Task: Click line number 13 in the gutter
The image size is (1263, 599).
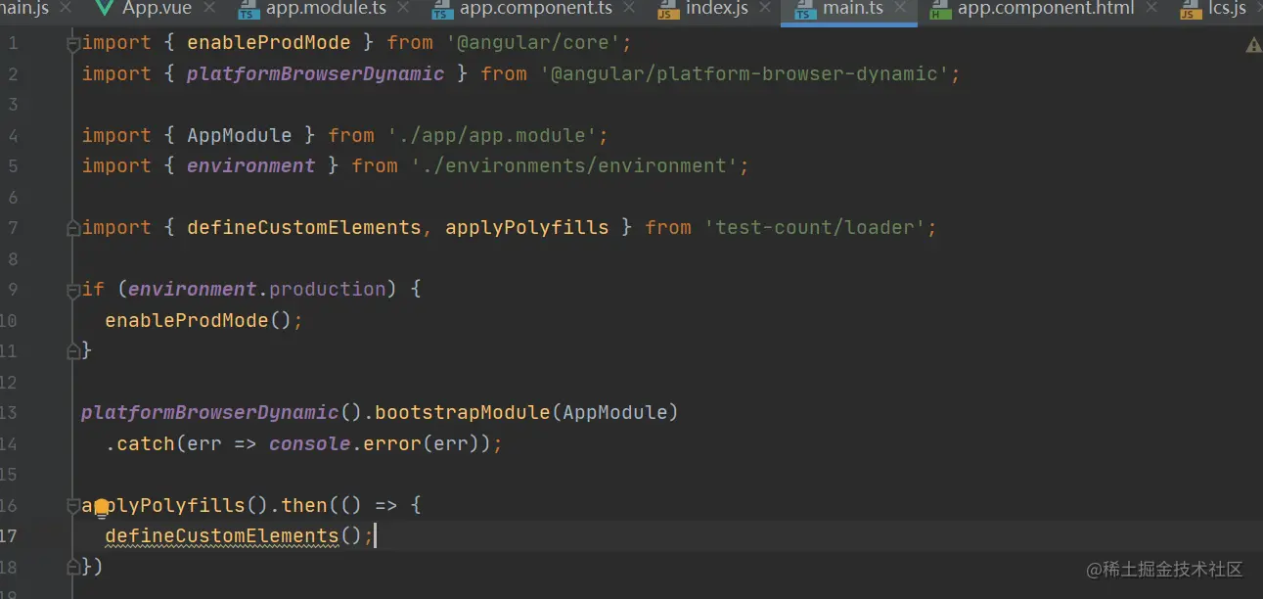Action: pos(8,412)
